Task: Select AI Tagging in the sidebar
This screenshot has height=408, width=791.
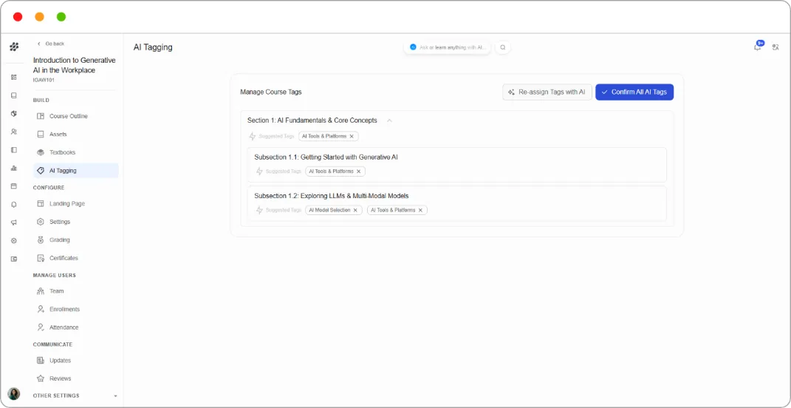Action: point(75,171)
